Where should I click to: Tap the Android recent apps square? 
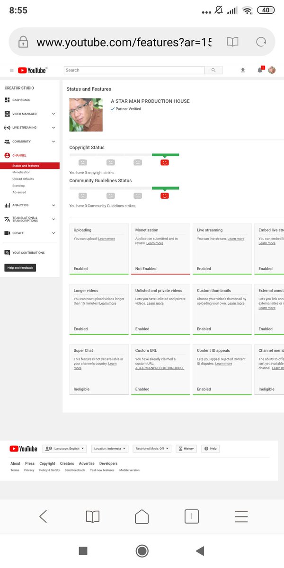point(83,550)
